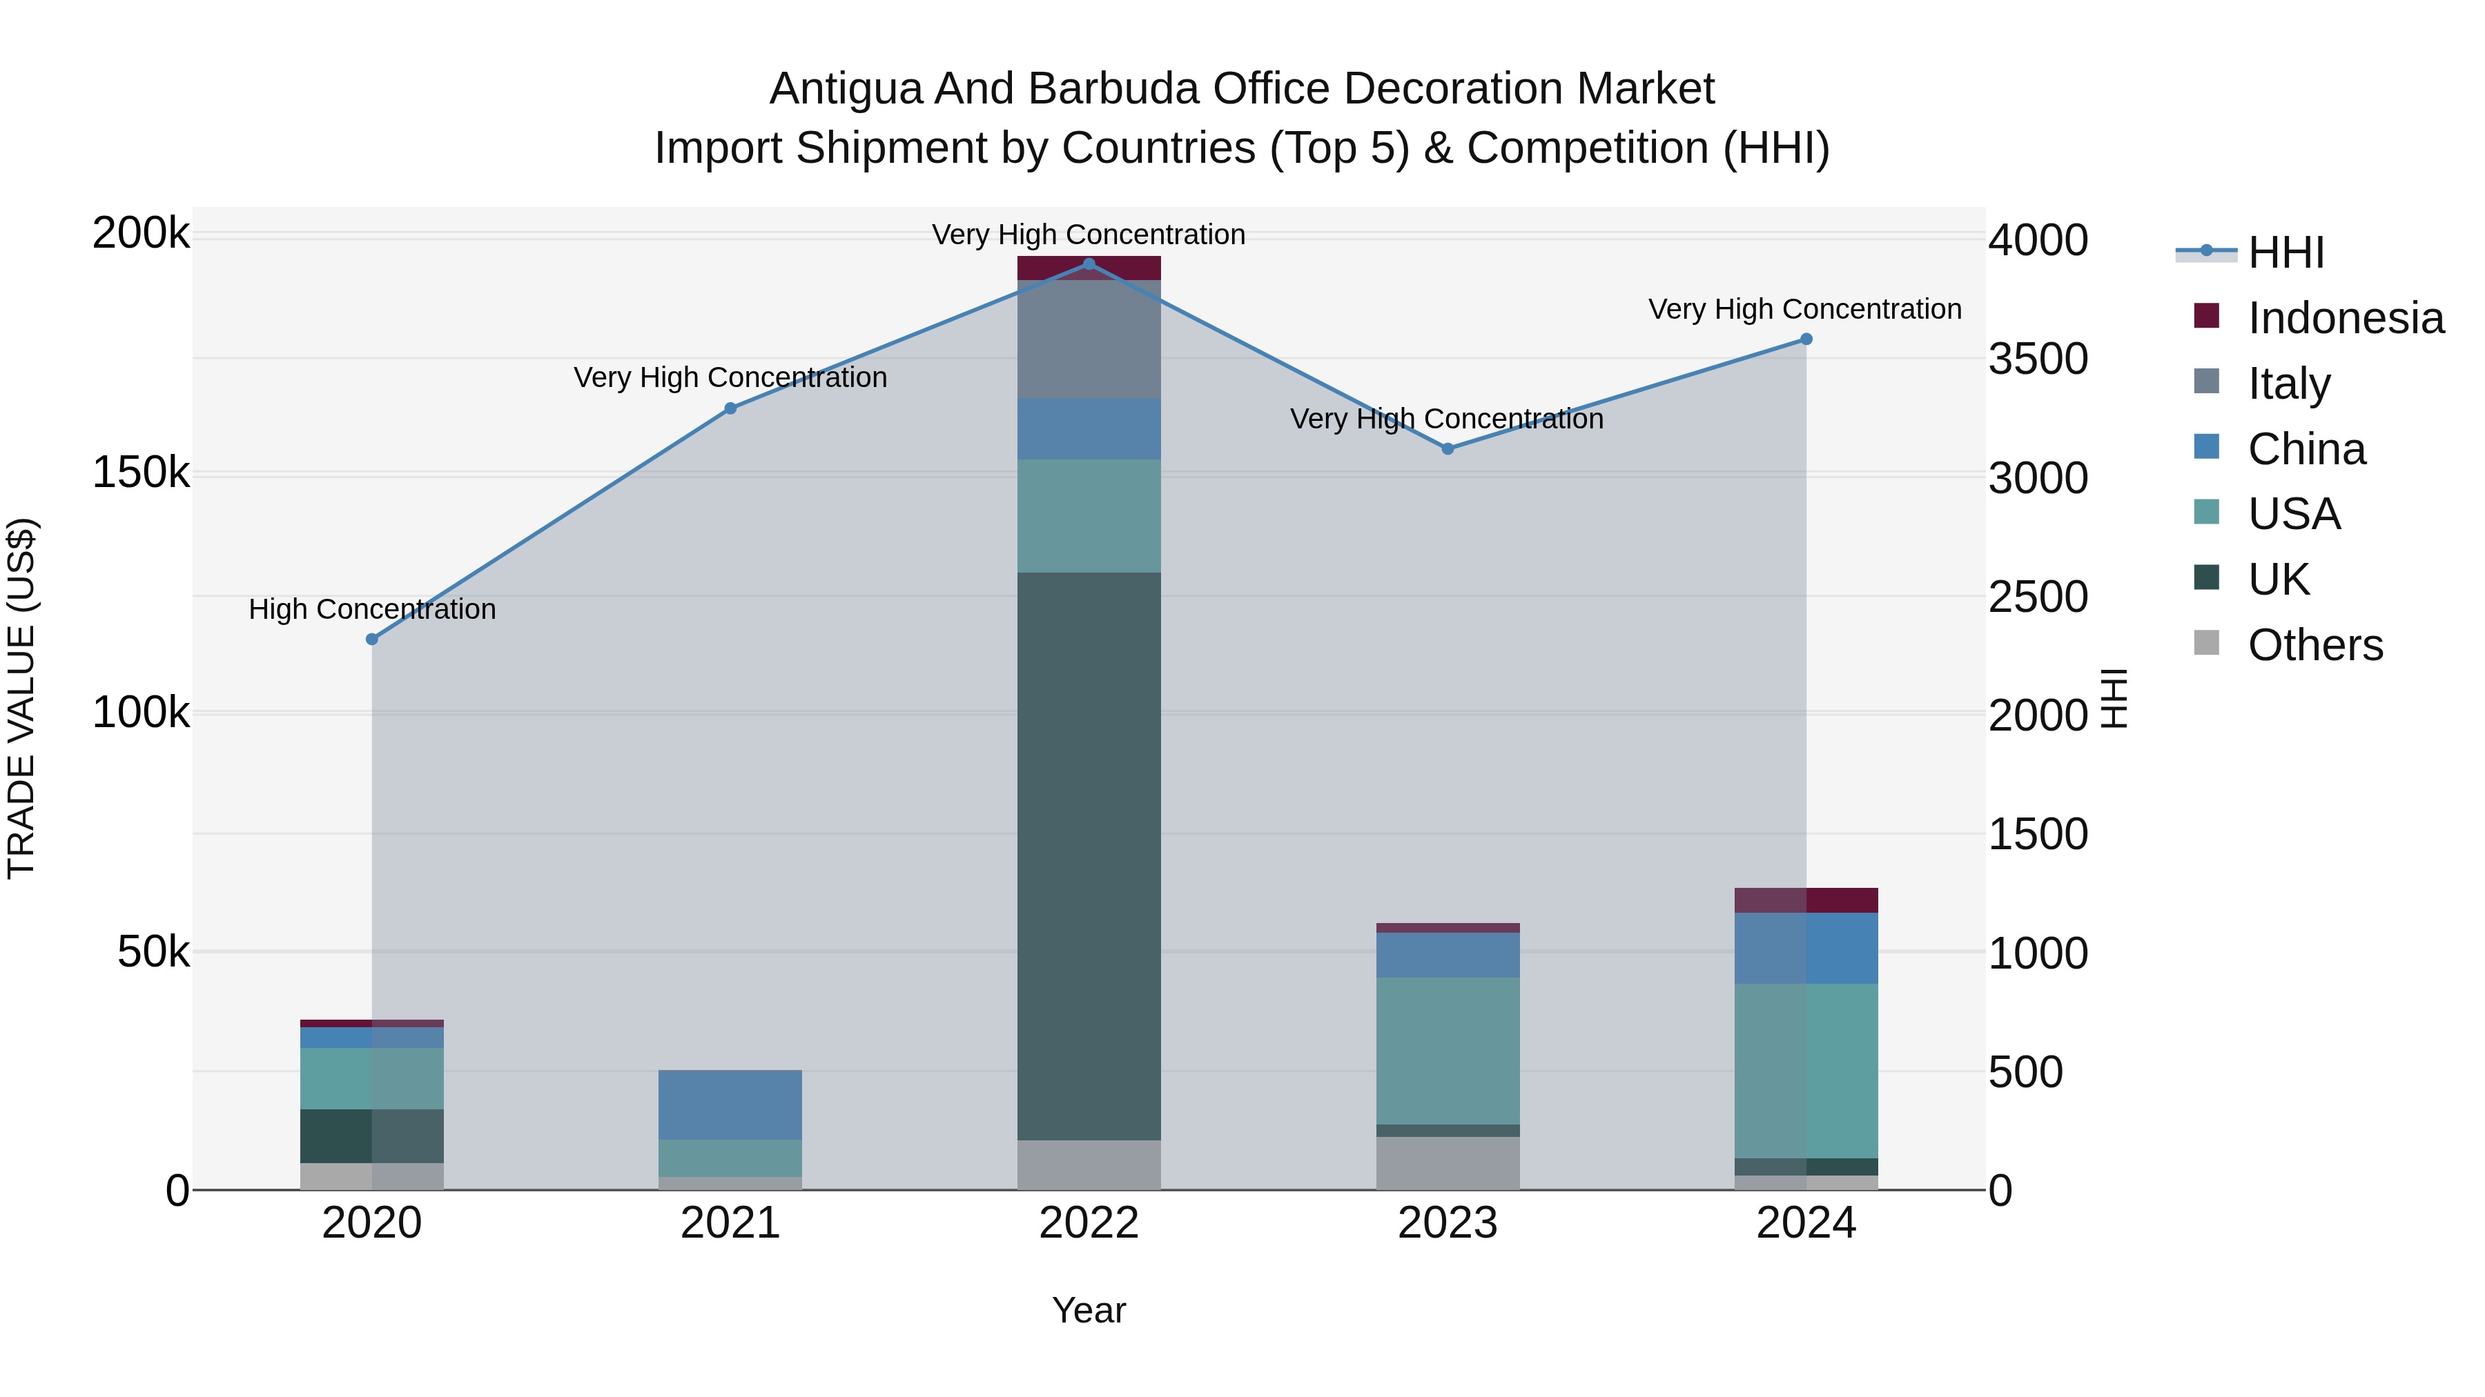Click the HHI data point for 2021
The image size is (2485, 1397).
pyautogui.click(x=730, y=408)
